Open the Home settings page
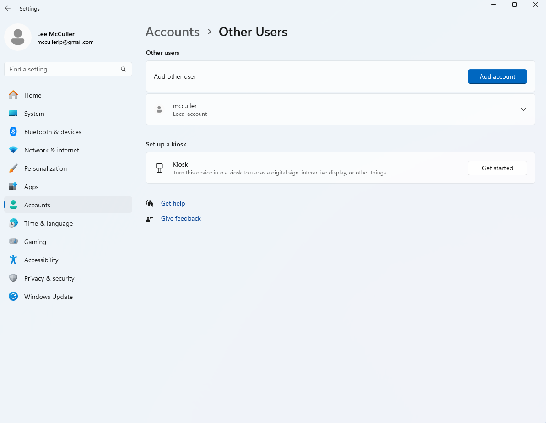This screenshot has height=423, width=546. pyautogui.click(x=68, y=95)
